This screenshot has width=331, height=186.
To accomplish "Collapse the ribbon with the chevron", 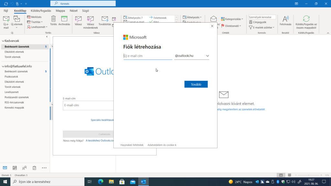I will click(x=328, y=33).
